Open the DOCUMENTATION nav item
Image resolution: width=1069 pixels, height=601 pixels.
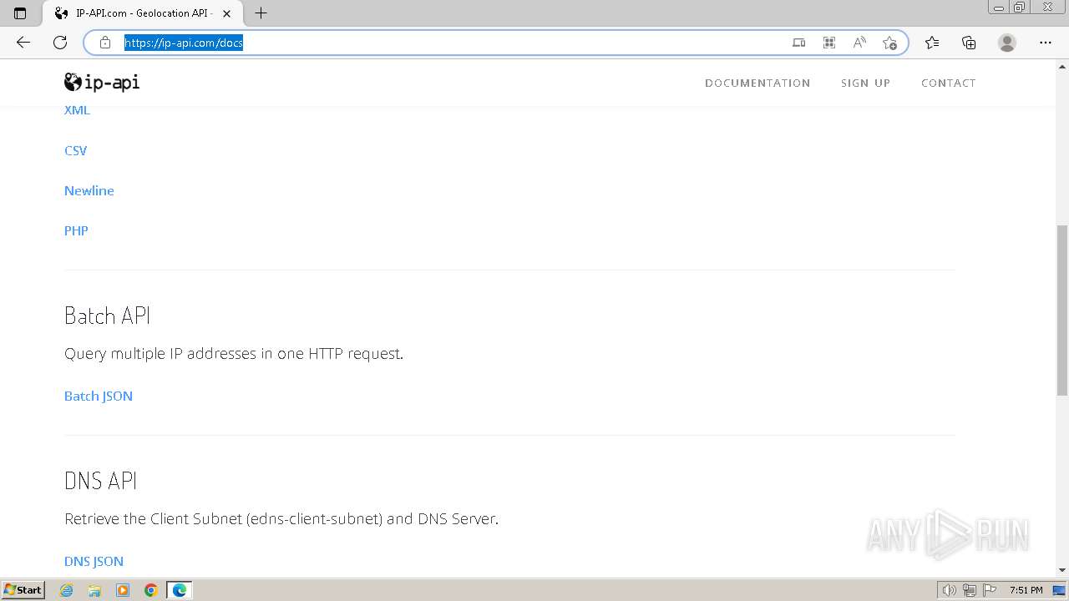pos(757,83)
